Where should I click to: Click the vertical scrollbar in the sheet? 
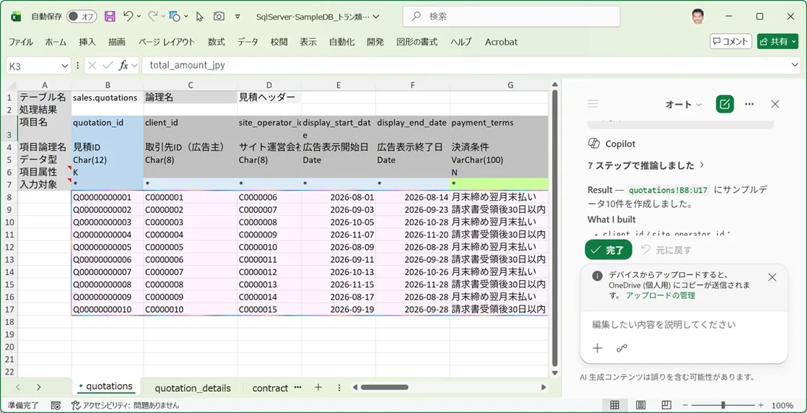coord(554,227)
